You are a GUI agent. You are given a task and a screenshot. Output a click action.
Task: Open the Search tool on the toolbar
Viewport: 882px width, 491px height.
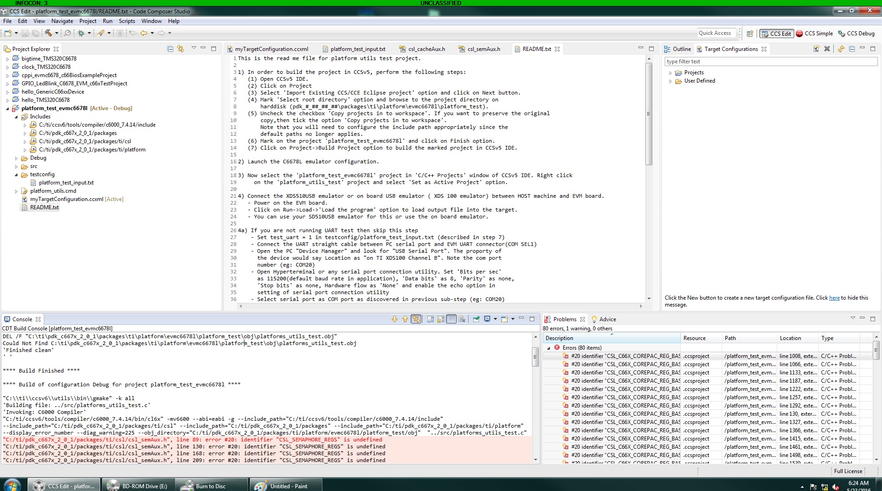click(x=67, y=33)
